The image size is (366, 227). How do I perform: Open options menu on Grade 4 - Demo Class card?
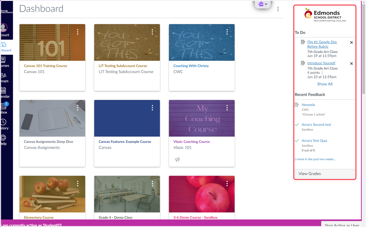(152, 183)
